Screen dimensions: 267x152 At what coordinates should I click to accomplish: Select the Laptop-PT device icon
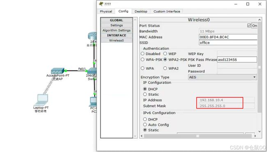(41, 100)
